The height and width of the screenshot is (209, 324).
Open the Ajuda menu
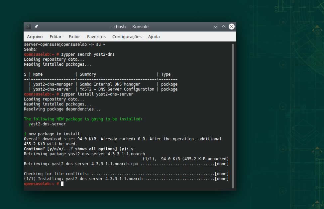[154, 36]
